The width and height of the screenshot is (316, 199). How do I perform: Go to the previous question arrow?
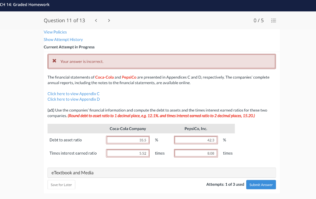pyautogui.click(x=96, y=21)
